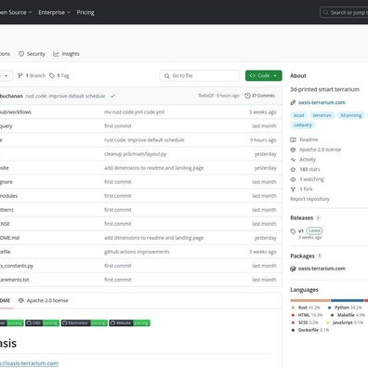This screenshot has height=368, width=368.
Task: Click the branch icon next to 1 Branch
Action: pyautogui.click(x=20, y=75)
